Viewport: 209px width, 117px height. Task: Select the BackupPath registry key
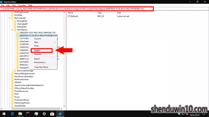pos(22,21)
